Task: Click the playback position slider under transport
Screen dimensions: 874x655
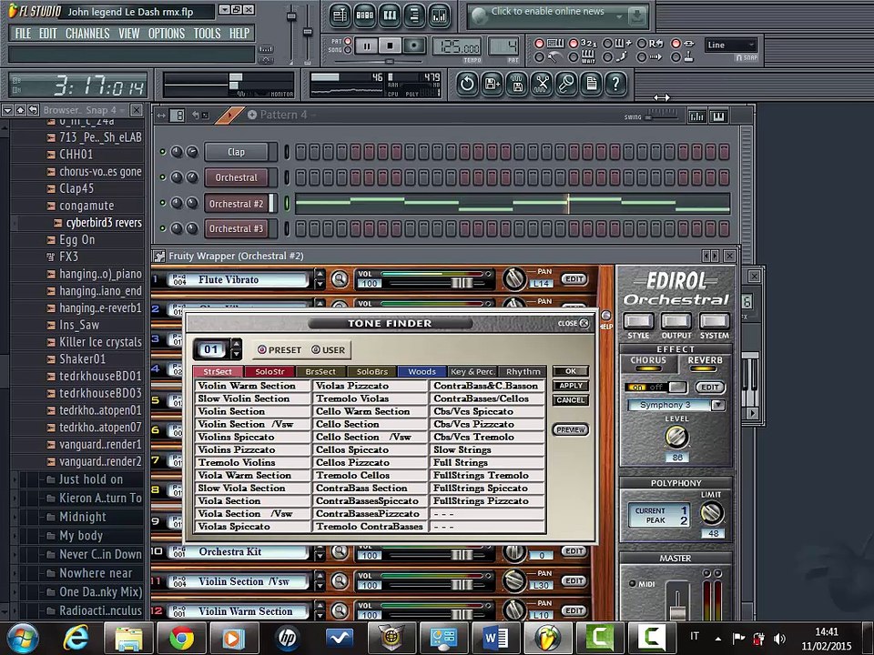Action: click(390, 61)
